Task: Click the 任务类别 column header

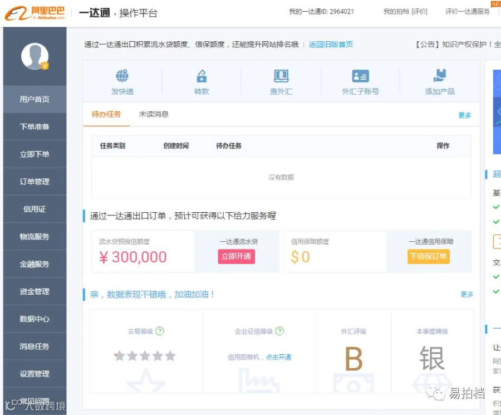Action: coord(113,146)
